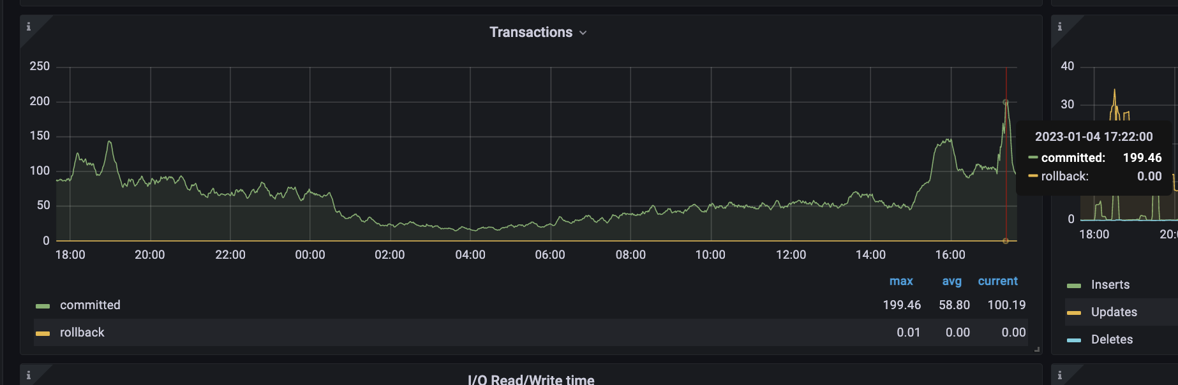
Task: Click tooltip timestamp 2023-01-04 17:22:00
Action: click(1094, 137)
